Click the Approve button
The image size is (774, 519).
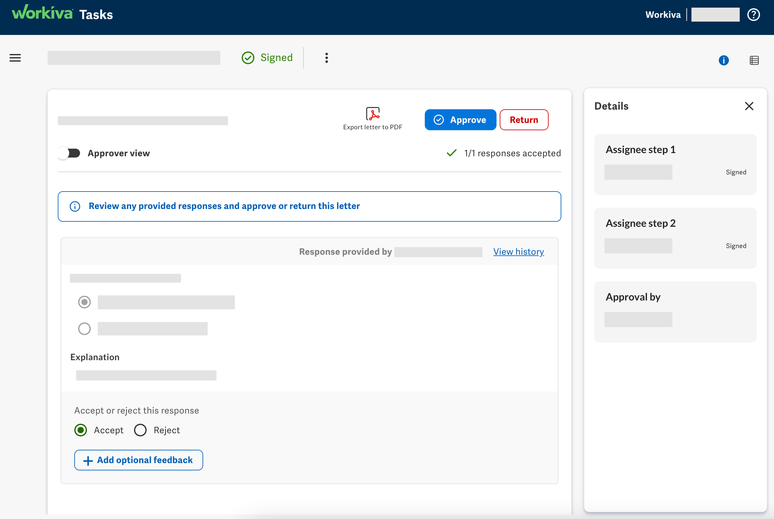click(x=460, y=119)
